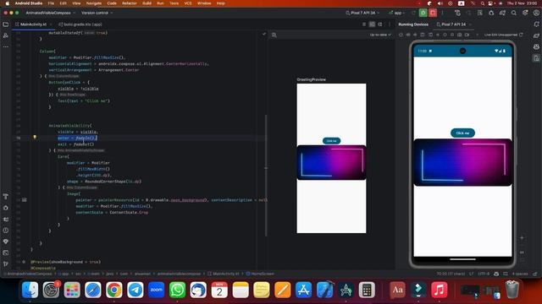This screenshot has height=304, width=542.
Task: Open the Version Control git tool window
Action: click(6, 264)
